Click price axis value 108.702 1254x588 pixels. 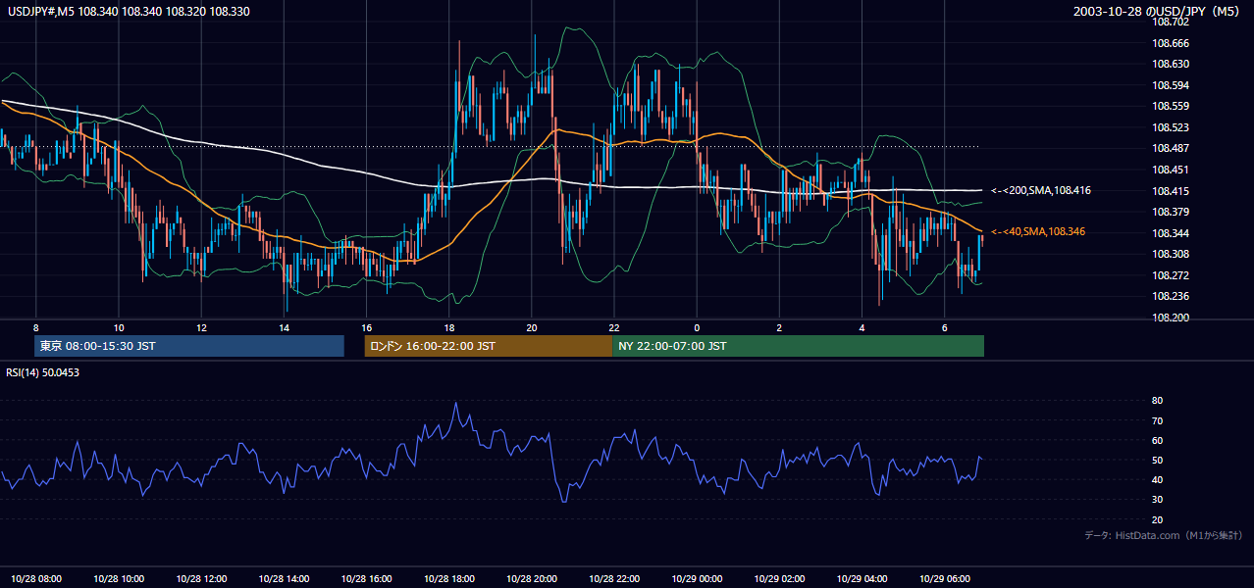[x=1170, y=22]
